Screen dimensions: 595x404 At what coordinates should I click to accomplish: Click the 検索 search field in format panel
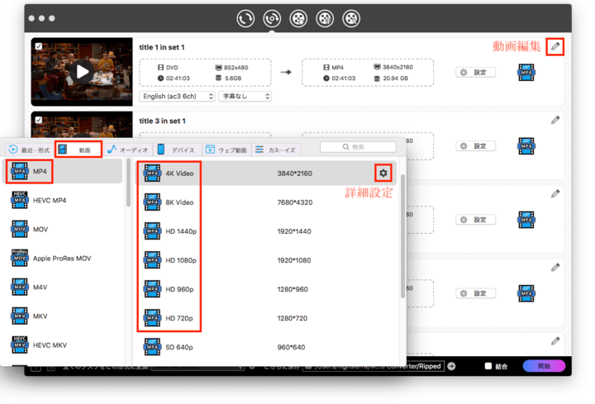(358, 147)
